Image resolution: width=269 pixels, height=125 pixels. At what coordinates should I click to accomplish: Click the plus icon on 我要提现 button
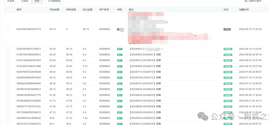[x=49, y=1]
